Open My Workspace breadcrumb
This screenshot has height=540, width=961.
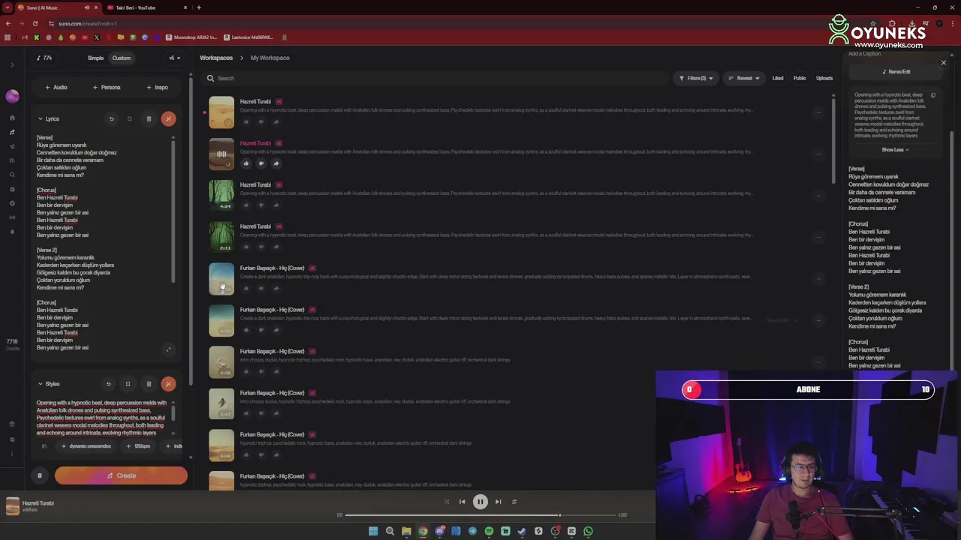click(270, 58)
